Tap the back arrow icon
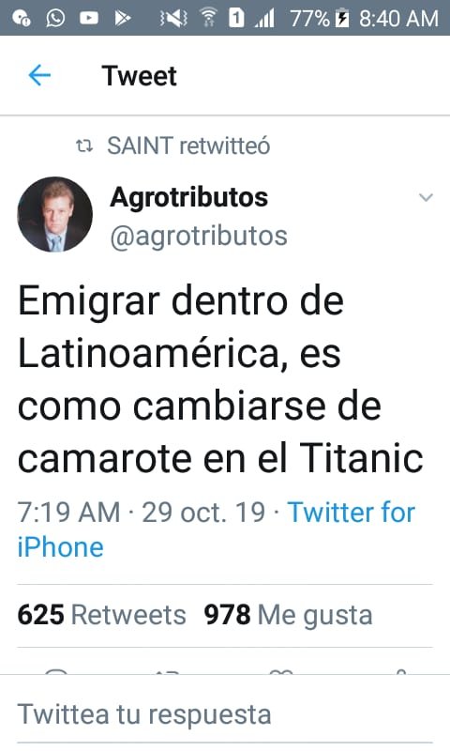This screenshot has width=450, height=751. coord(39,75)
